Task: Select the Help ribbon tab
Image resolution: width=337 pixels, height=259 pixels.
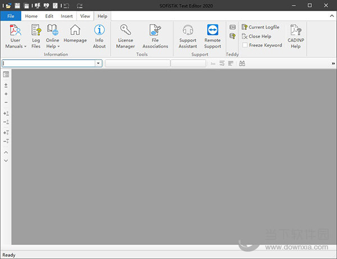Action: click(102, 16)
